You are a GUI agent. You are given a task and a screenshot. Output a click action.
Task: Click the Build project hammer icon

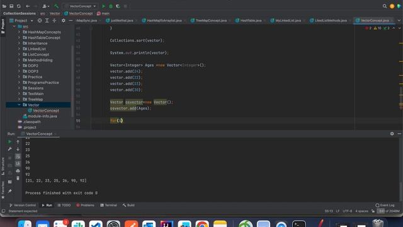pyautogui.click(x=56, y=6)
